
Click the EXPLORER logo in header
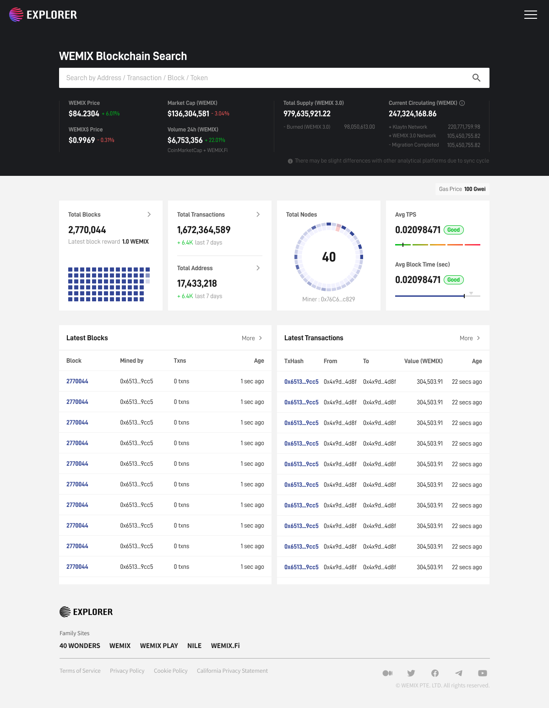[x=43, y=15]
